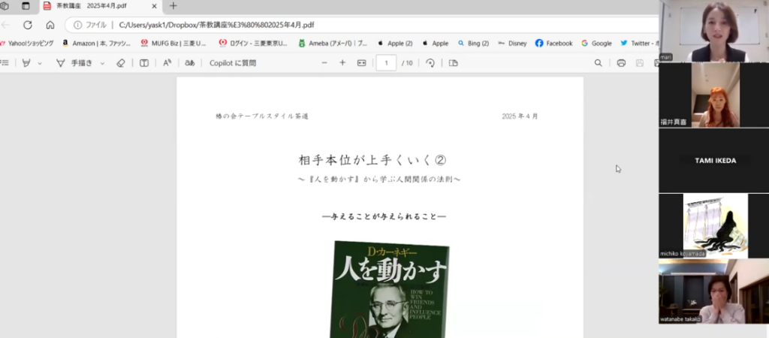
Task: Open the Apple (2) bookmark
Action: [395, 43]
